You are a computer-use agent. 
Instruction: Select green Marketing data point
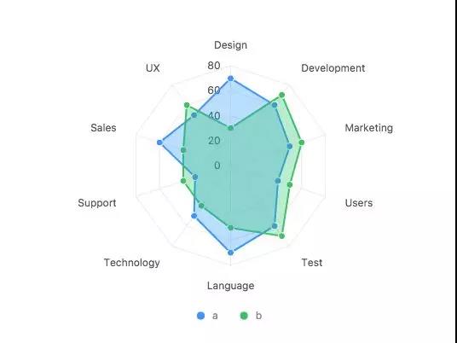tap(302, 142)
